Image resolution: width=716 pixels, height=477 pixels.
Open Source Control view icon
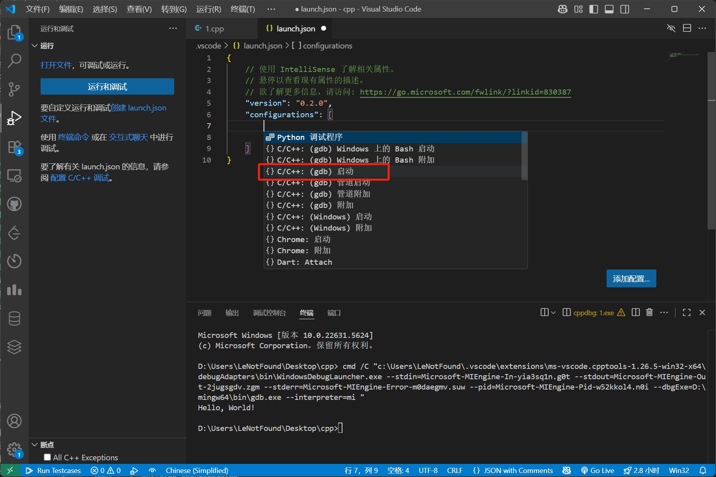14,89
